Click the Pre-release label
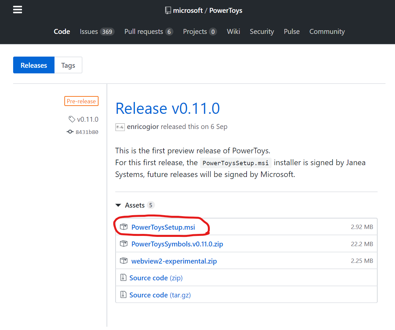This screenshot has height=330, width=395. click(x=81, y=101)
